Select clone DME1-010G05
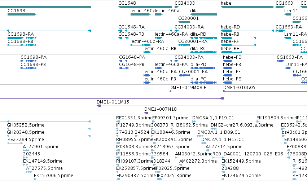 (x=239, y=88)
